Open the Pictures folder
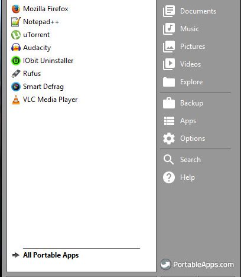 184,47
